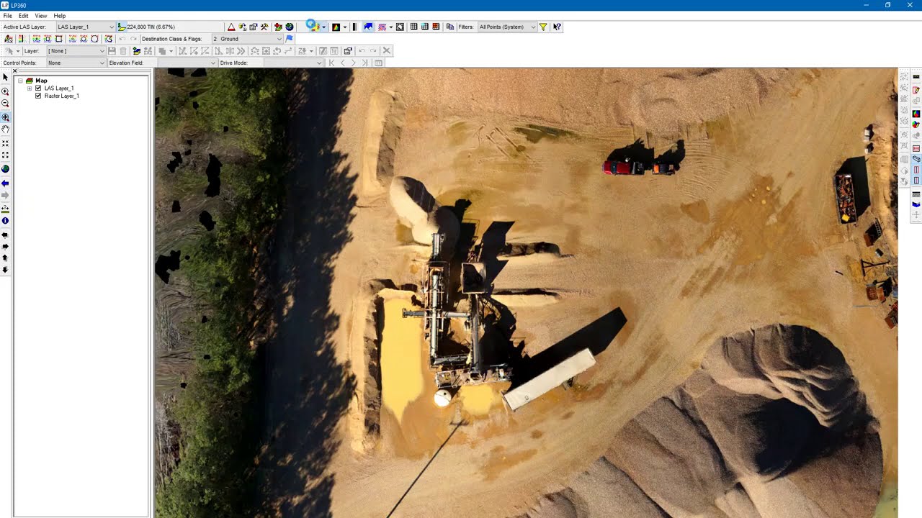Pan map up with black arrow
The height and width of the screenshot is (518, 922).
click(5, 258)
